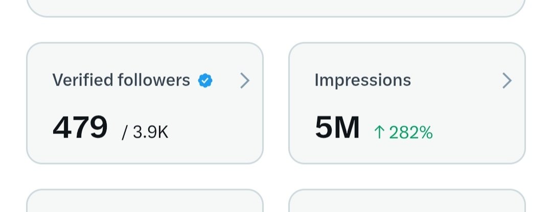The image size is (552, 212).
Task: Tap the 479 verified follower count
Action: coord(80,127)
